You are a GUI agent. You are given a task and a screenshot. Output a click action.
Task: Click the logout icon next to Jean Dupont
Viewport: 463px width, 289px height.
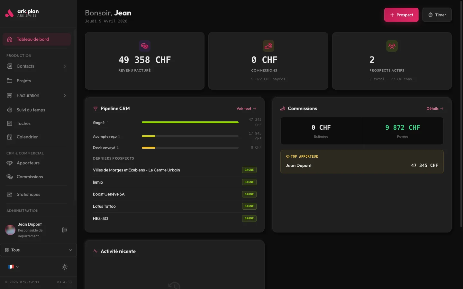point(65,230)
